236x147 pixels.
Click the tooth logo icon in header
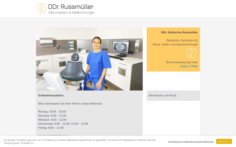pos(42,9)
